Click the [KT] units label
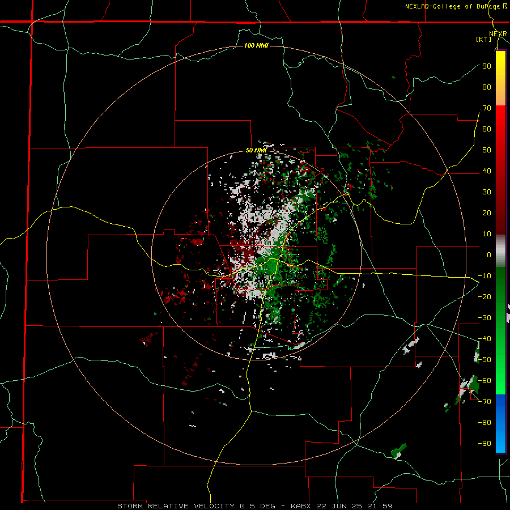This screenshot has width=510, height=510. (x=484, y=39)
